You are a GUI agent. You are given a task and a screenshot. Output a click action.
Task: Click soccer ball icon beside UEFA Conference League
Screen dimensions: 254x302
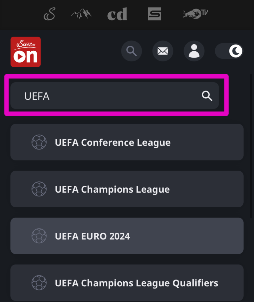tap(39, 142)
